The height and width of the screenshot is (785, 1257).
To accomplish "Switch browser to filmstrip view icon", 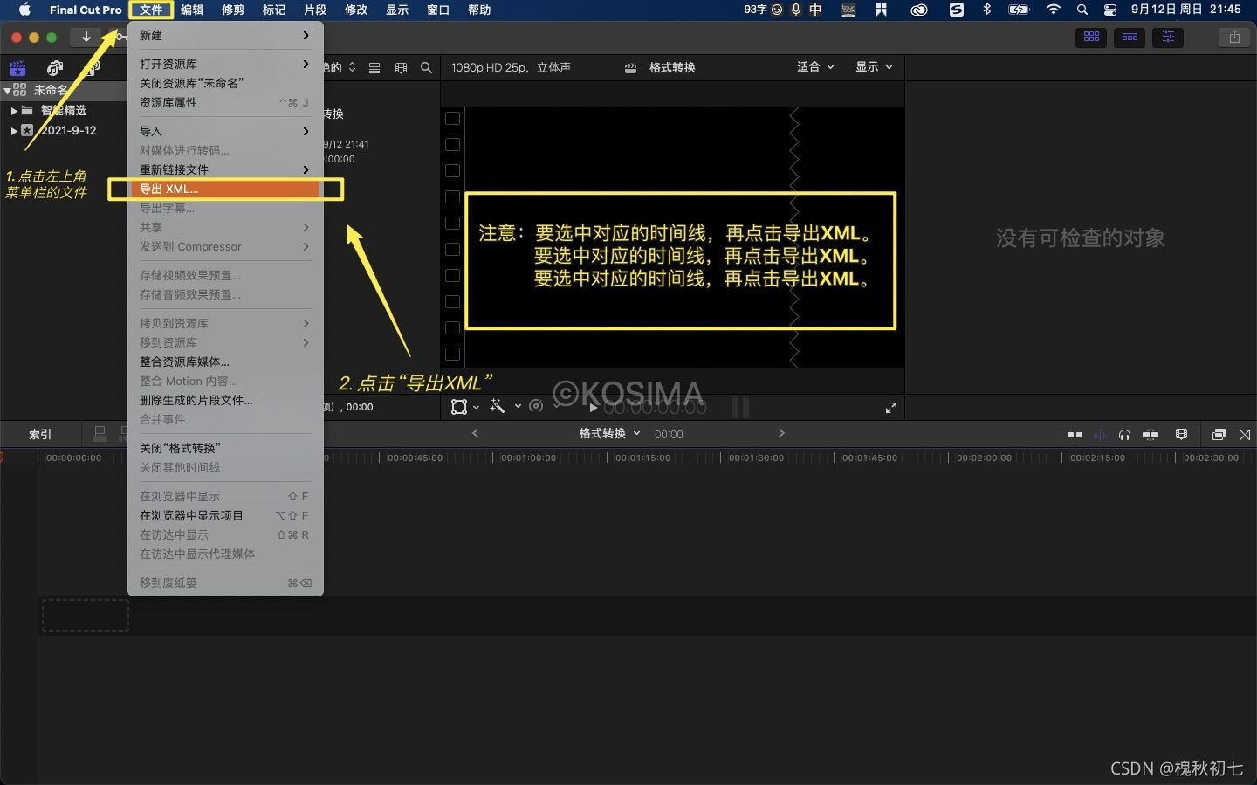I will point(401,67).
